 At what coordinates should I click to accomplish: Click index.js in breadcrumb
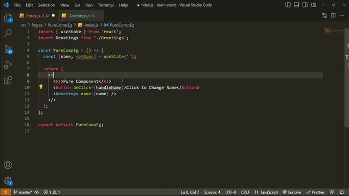(x=88, y=25)
